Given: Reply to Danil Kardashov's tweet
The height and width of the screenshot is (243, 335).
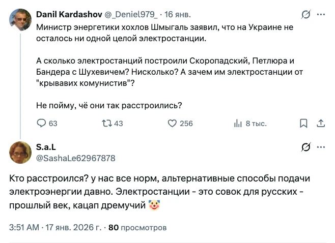Looking at the screenshot, I should pyautogui.click(x=42, y=123).
